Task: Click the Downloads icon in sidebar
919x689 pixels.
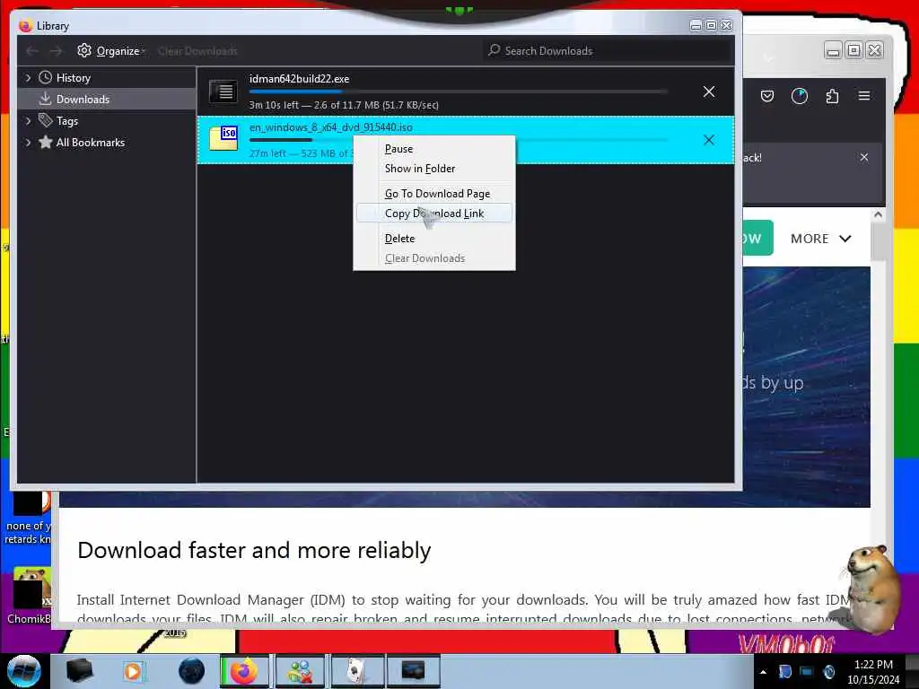Action: [x=45, y=99]
